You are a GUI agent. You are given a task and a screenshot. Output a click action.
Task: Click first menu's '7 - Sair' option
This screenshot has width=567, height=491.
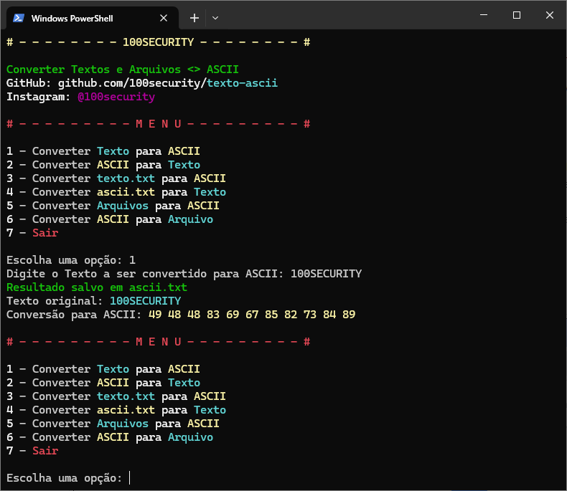point(32,233)
